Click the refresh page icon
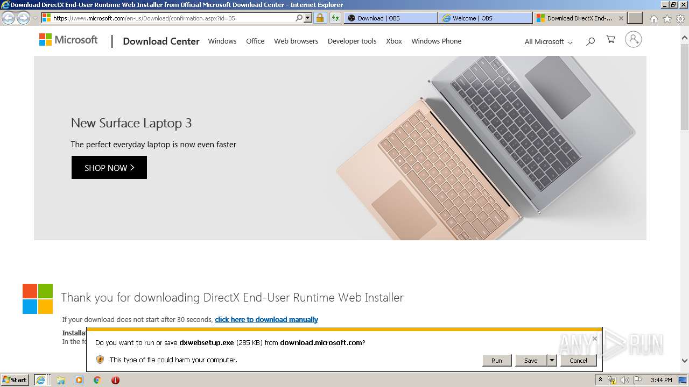The height and width of the screenshot is (387, 689). click(335, 18)
